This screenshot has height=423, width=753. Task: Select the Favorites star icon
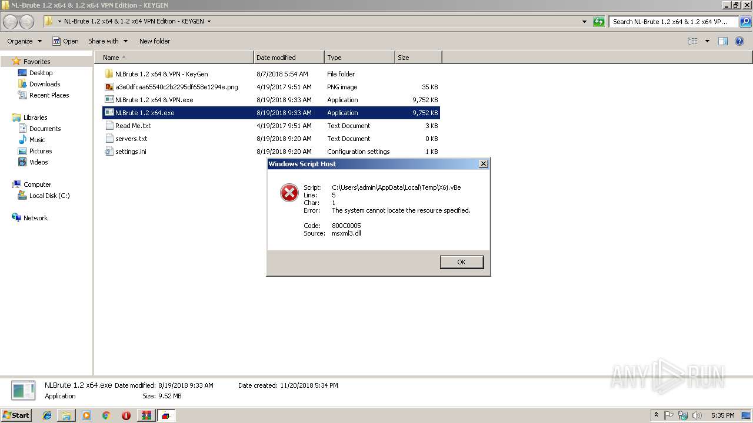click(x=16, y=61)
